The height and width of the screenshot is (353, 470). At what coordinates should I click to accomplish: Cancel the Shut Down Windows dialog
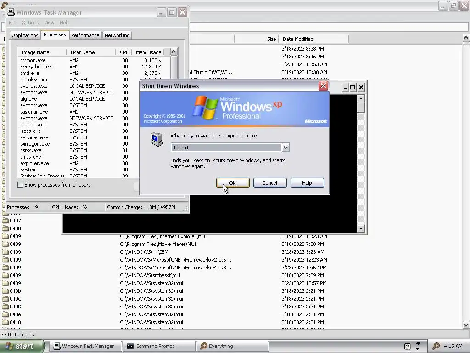pyautogui.click(x=270, y=183)
